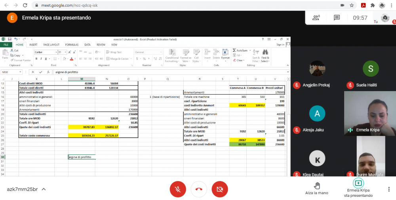
Task: Show the participants list icon
Action: coord(316,18)
